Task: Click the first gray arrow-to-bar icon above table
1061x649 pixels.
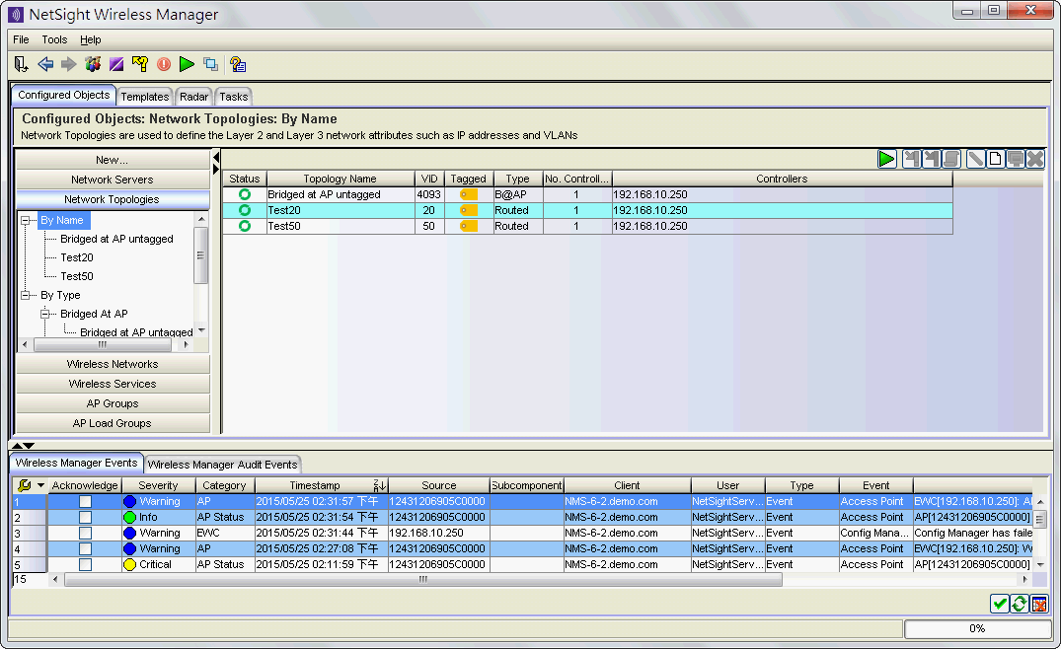Action: (x=912, y=159)
